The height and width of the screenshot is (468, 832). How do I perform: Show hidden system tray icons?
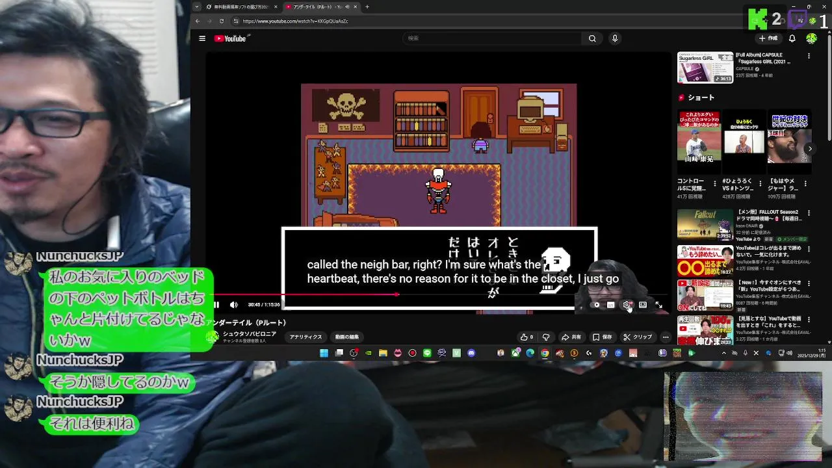(723, 353)
